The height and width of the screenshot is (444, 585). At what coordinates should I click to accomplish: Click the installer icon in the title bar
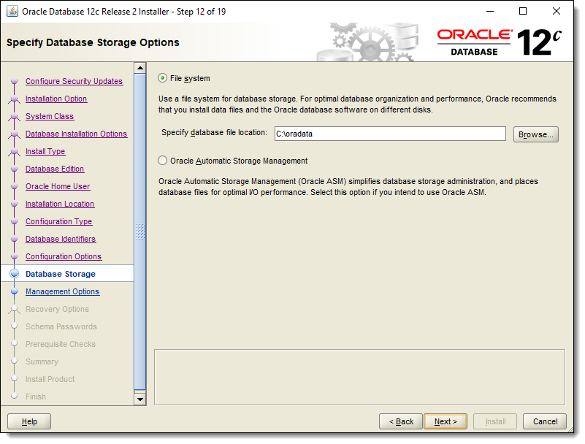(x=10, y=11)
